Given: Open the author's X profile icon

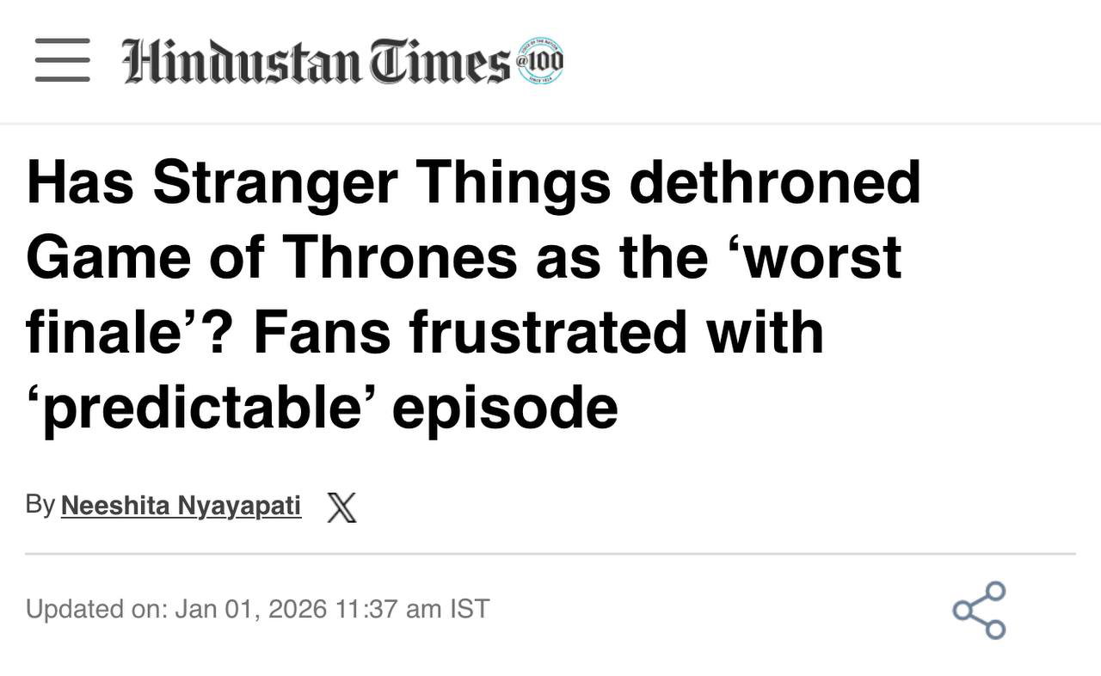Looking at the screenshot, I should click(x=341, y=507).
